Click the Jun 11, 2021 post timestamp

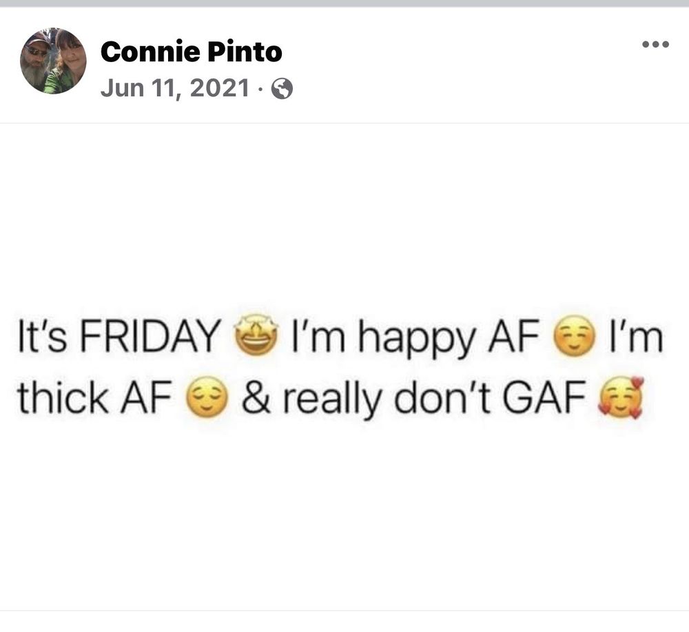tap(175, 88)
